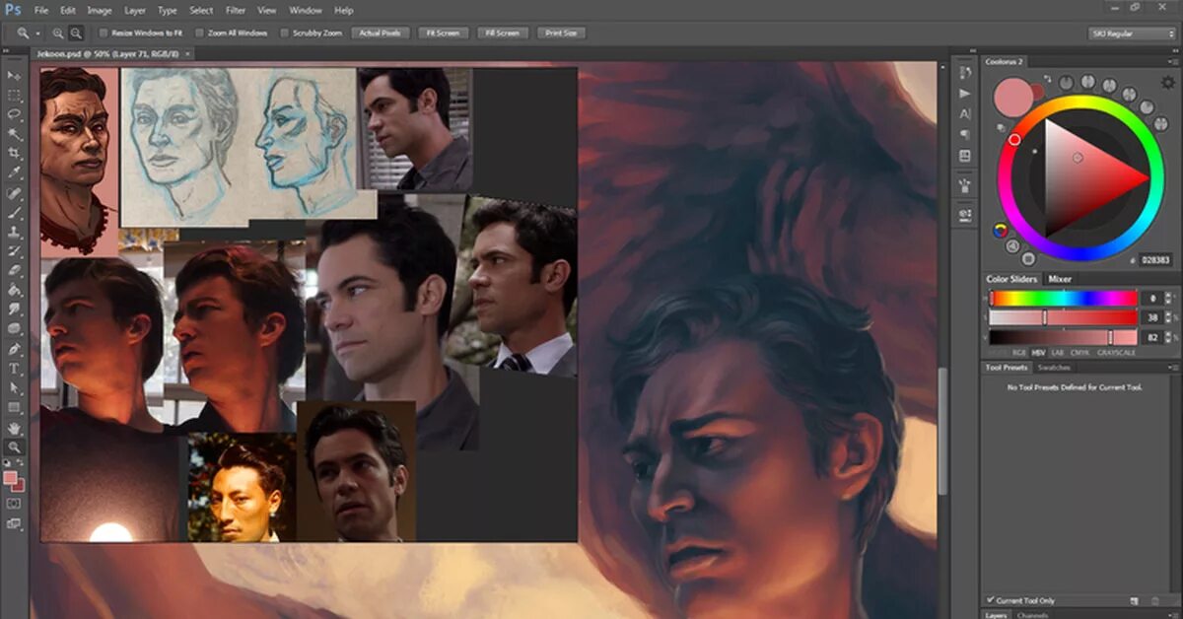Enable Zoom All Windows checkbox
Screen dimensions: 1183x619
tap(199, 33)
